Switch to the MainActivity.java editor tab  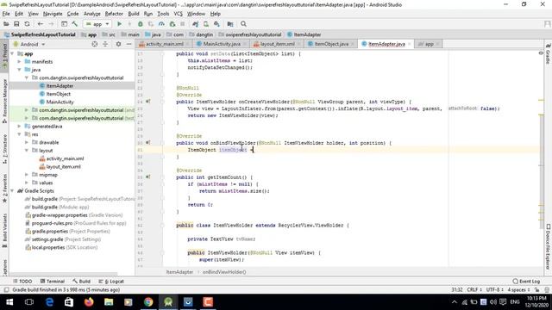(222, 44)
